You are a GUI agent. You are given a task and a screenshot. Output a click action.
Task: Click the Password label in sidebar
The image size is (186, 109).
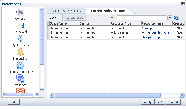[x=20, y=32]
